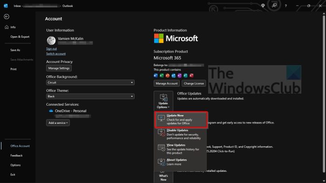Click the Switch account link
Image resolution: width=326 pixels, height=183 pixels.
(x=56, y=54)
